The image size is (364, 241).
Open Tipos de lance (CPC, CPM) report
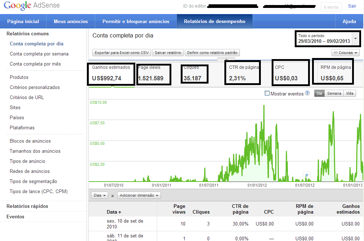pos(39,191)
